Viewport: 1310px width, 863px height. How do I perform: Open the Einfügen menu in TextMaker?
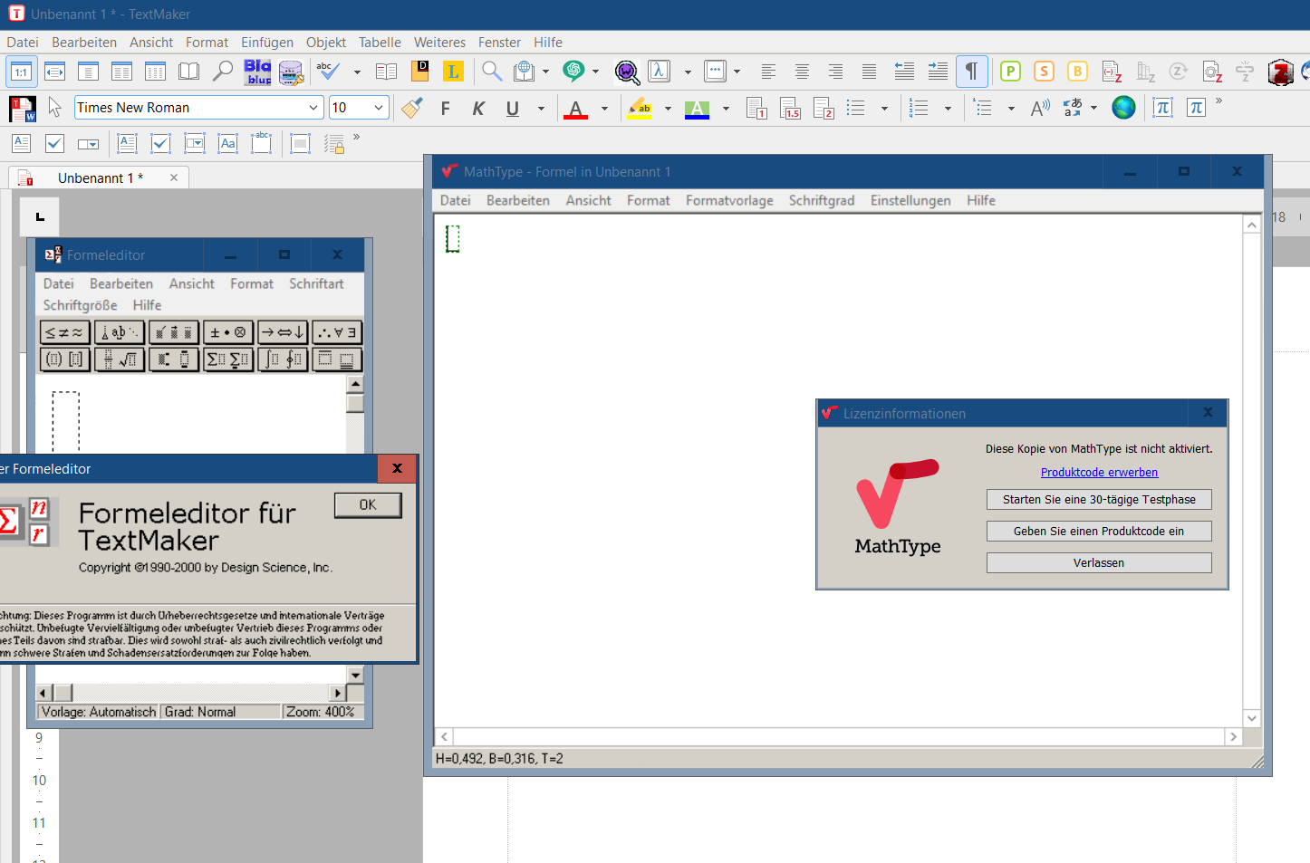coord(266,43)
